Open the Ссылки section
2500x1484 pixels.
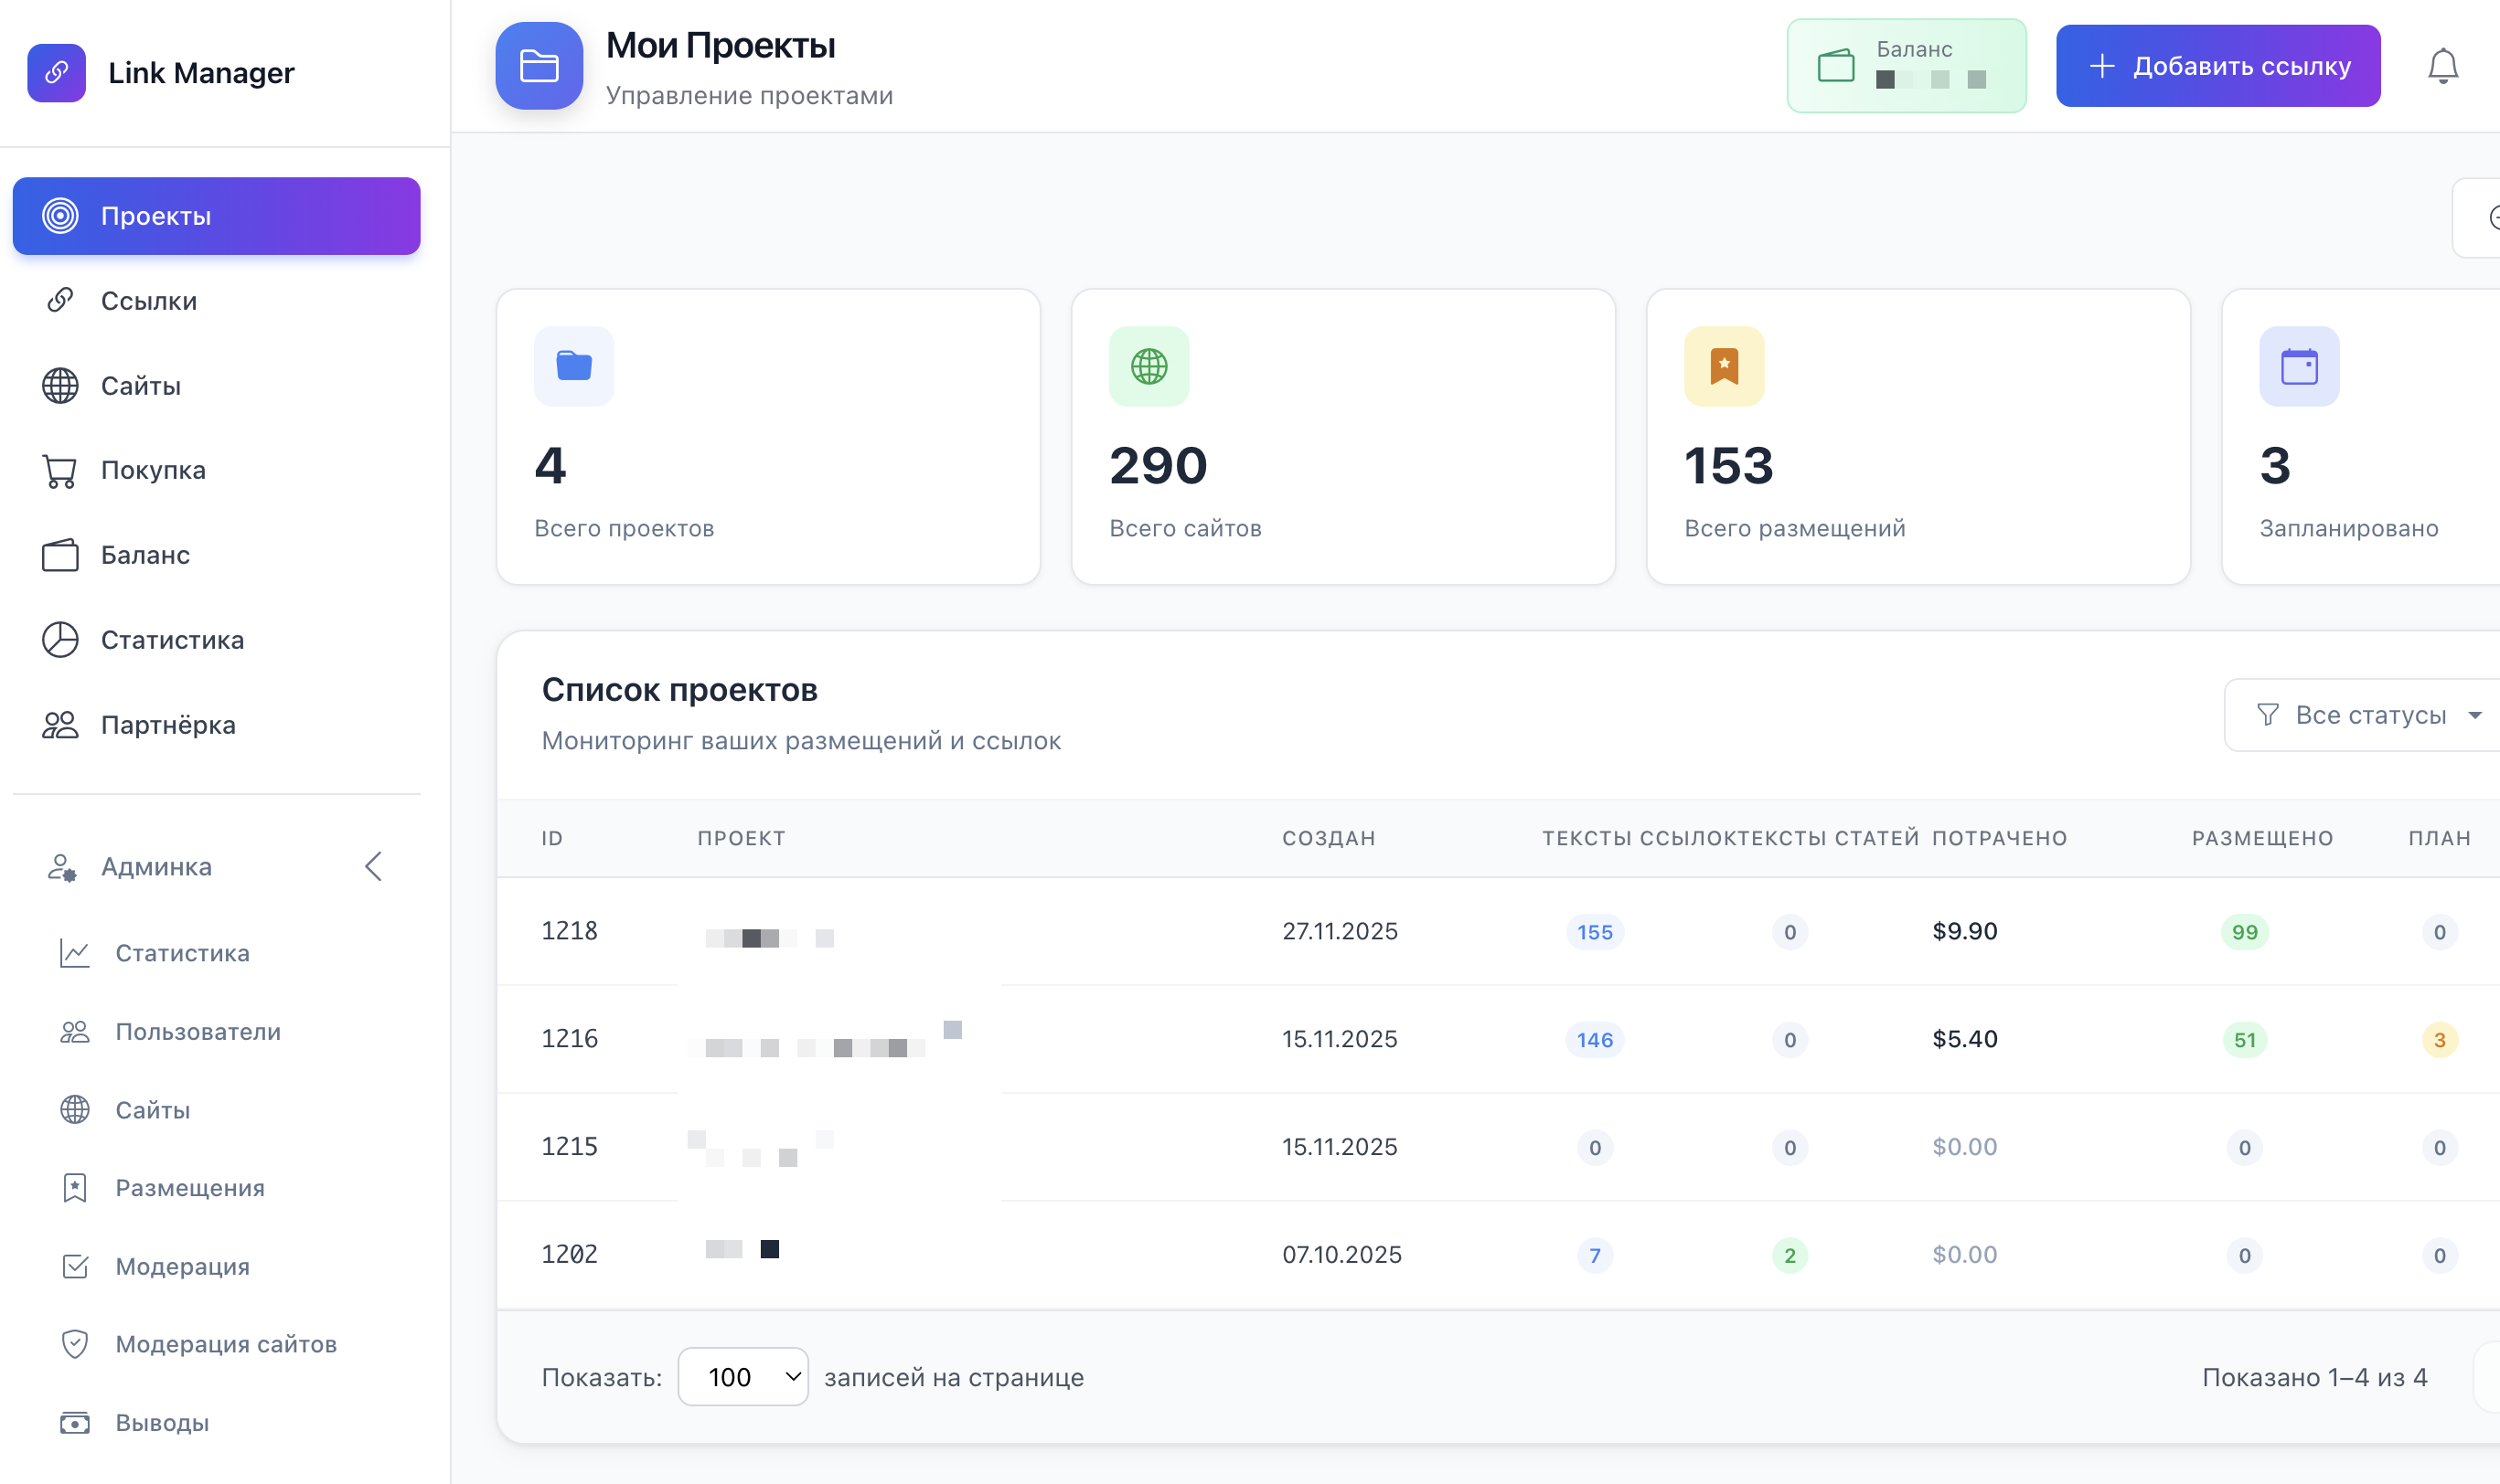tap(147, 300)
